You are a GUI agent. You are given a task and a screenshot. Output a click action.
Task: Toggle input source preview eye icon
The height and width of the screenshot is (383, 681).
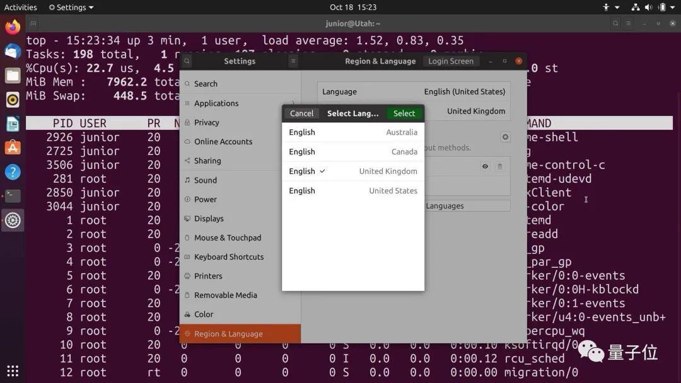pyautogui.click(x=485, y=167)
